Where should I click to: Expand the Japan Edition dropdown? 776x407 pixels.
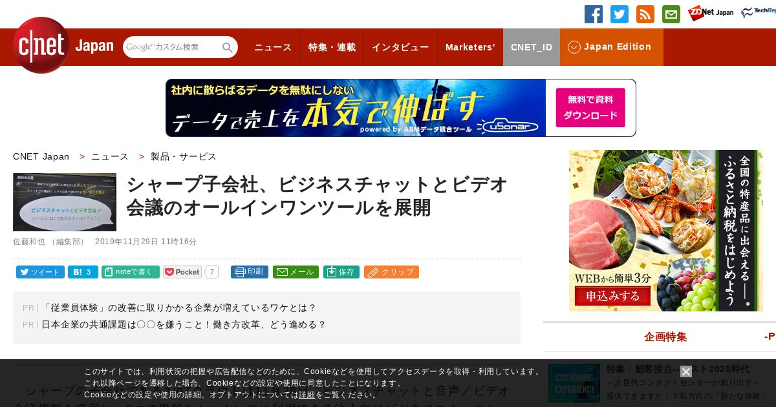point(611,47)
